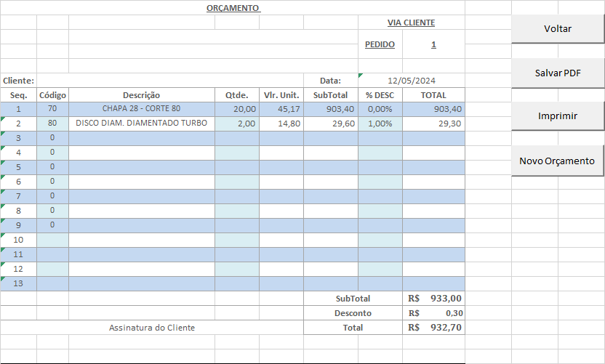
Task: Select the Código cell in row 7
Action: click(52, 196)
